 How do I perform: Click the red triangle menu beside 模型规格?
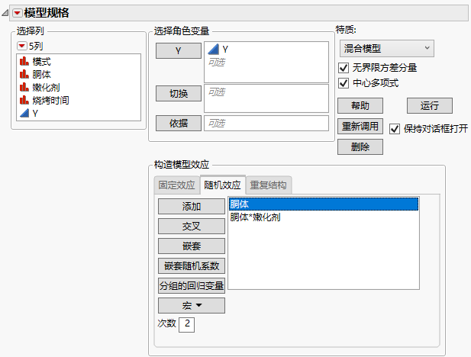point(17,12)
